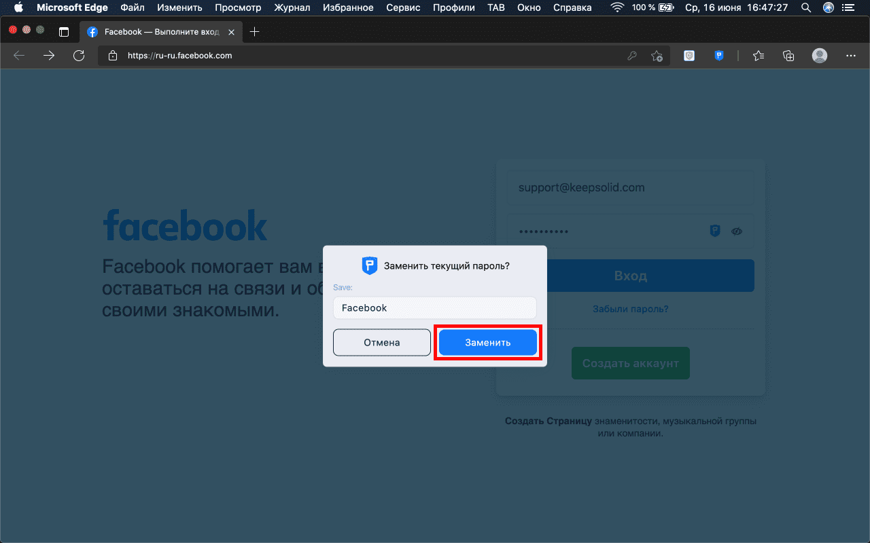Click the Facebook name field in dialog
This screenshot has height=543, width=870.
pyautogui.click(x=434, y=308)
